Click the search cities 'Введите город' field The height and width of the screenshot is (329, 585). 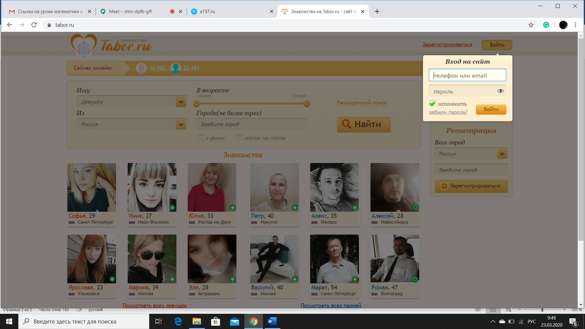(252, 124)
